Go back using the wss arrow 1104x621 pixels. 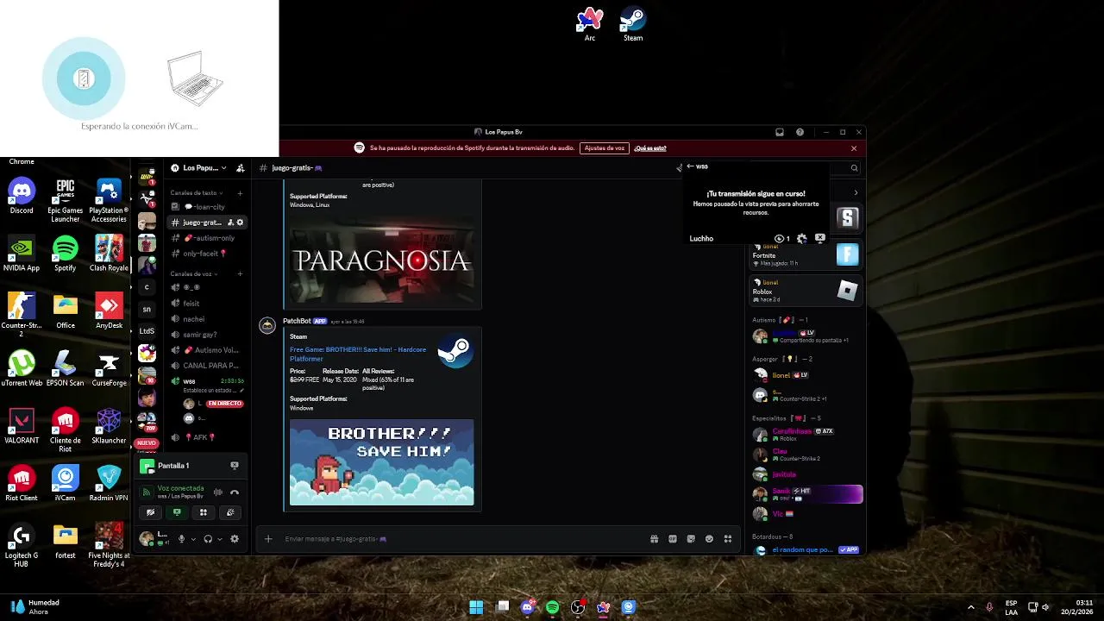(690, 166)
